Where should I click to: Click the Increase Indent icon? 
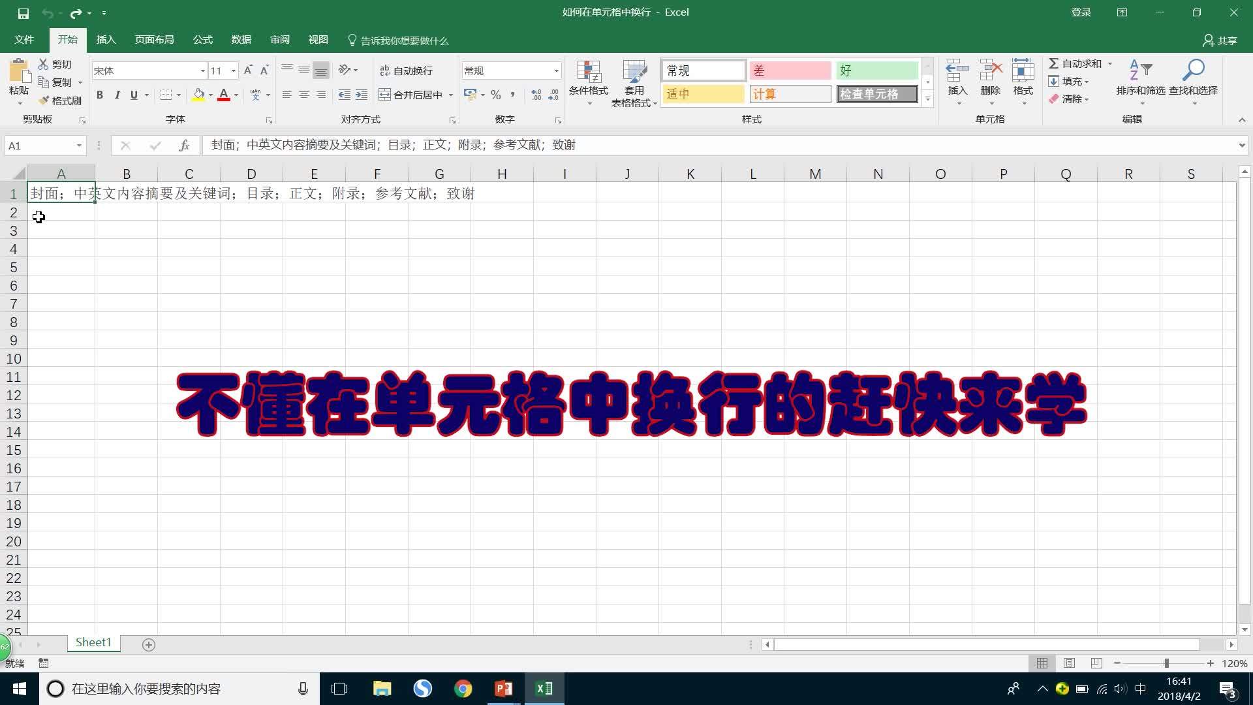coord(361,95)
